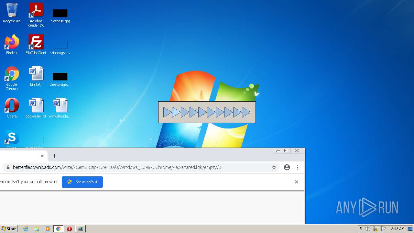
Task: Click the 2:43 AM taskbar clock
Action: (x=398, y=229)
